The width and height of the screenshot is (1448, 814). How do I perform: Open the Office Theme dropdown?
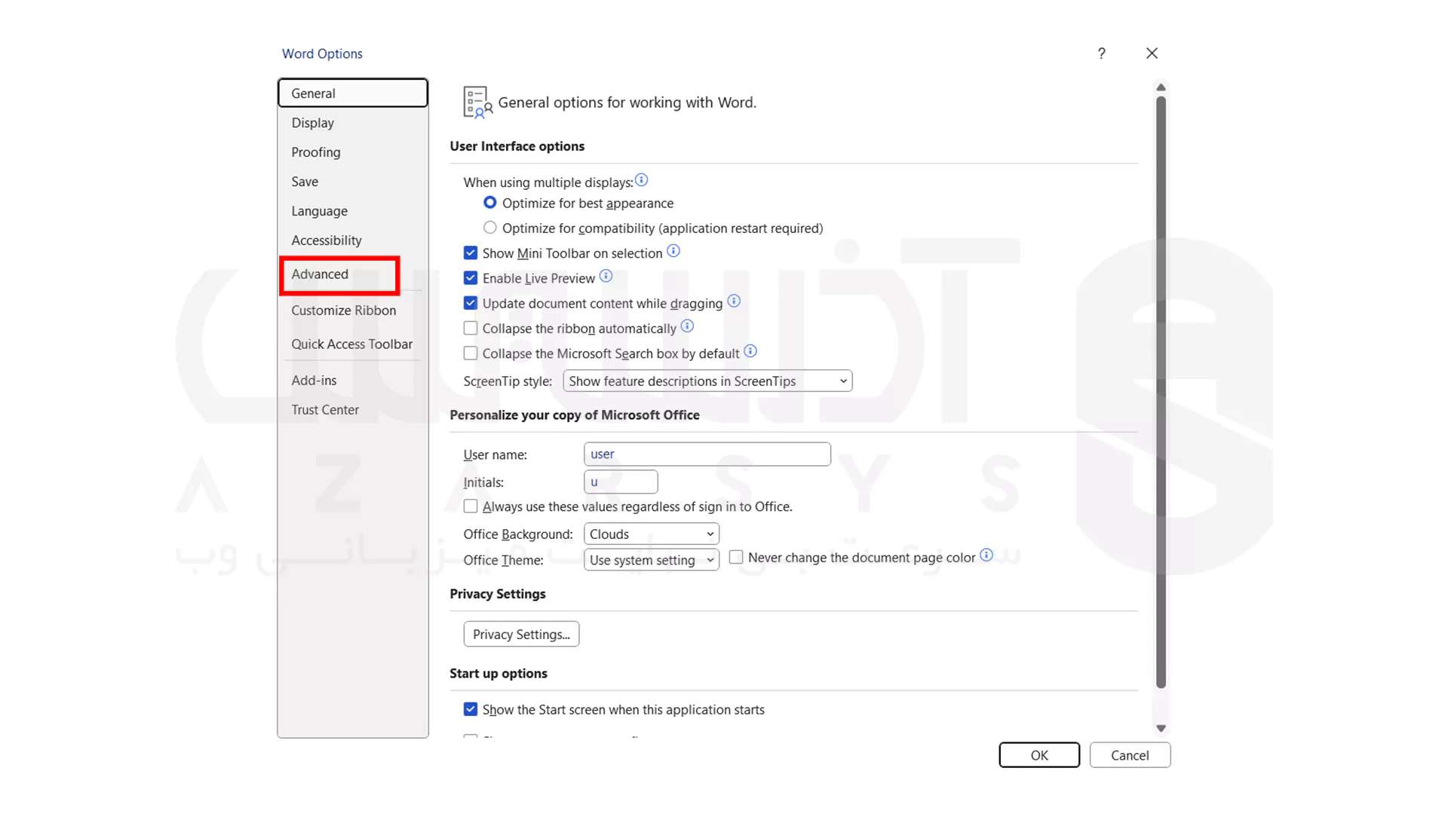point(652,560)
